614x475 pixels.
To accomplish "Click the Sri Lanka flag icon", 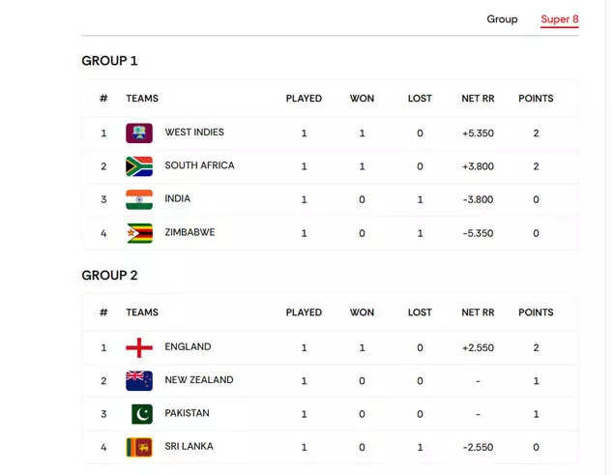I will click(139, 447).
